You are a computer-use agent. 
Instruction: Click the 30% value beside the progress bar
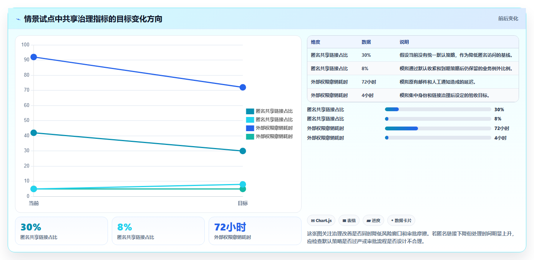point(499,110)
